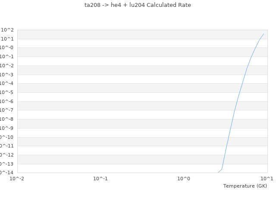
Task: Click the 10^-5 y-axis tick label
Action: click(x=7, y=92)
